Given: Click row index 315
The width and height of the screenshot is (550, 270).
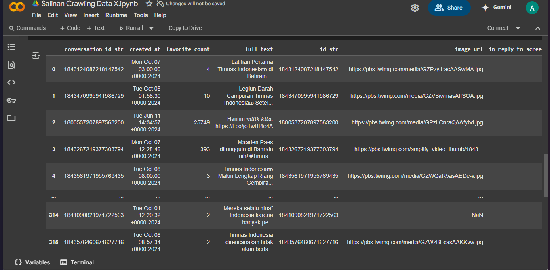Looking at the screenshot, I should tap(53, 242).
